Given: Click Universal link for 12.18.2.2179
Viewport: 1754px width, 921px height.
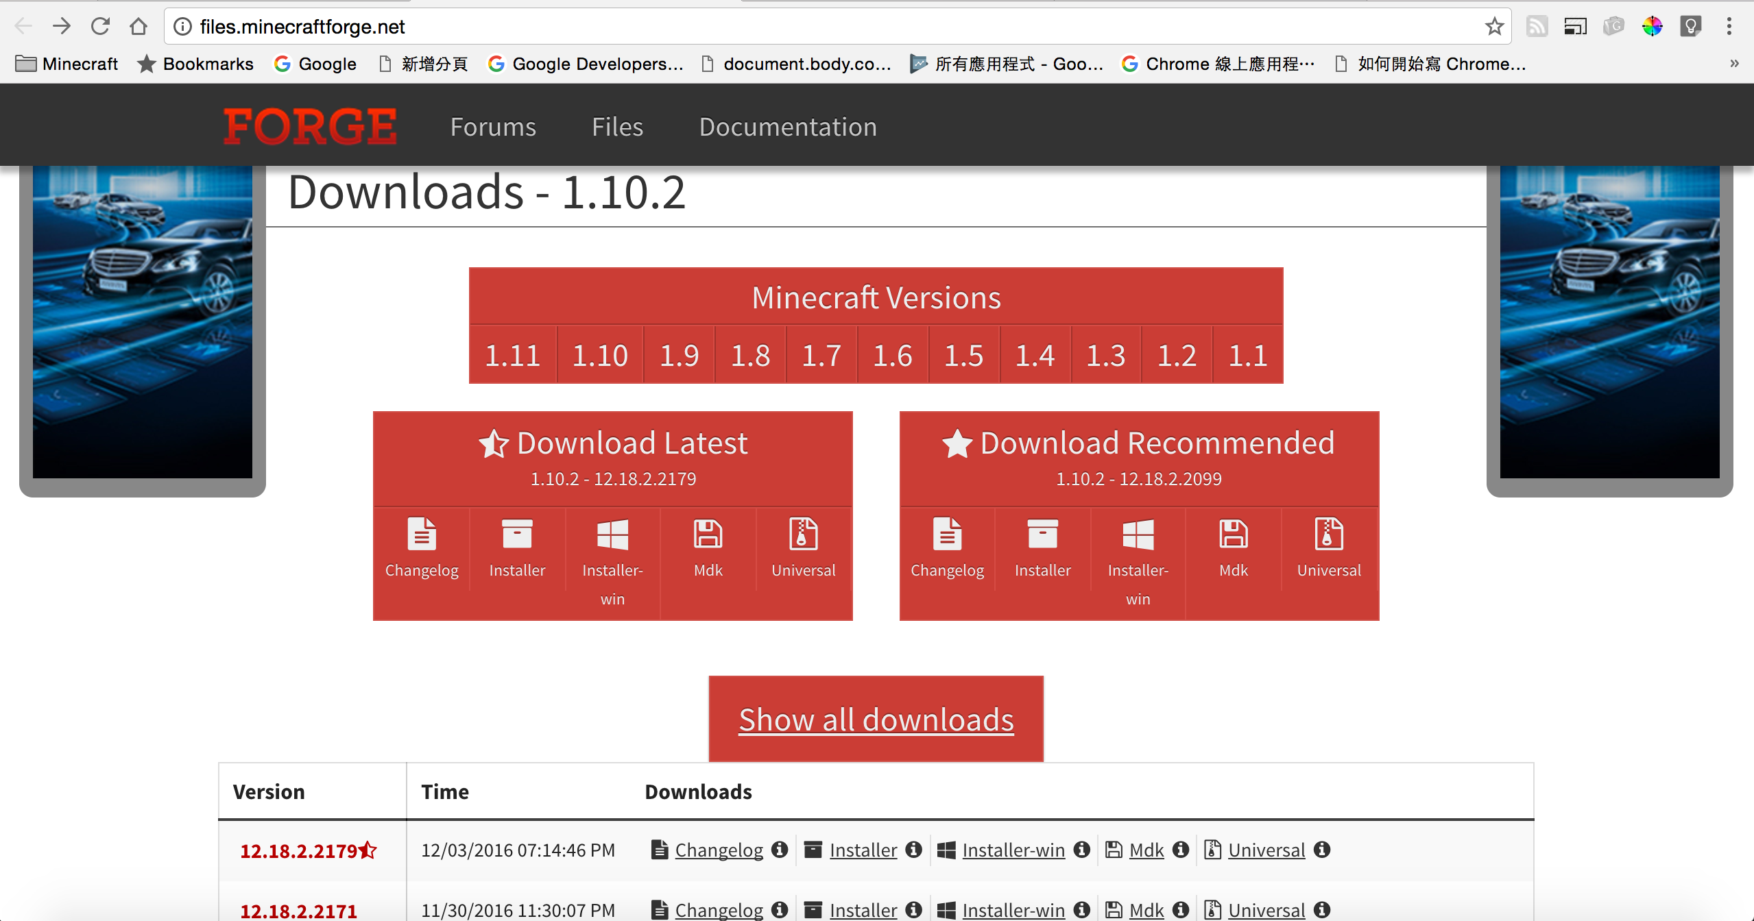Looking at the screenshot, I should point(1266,850).
